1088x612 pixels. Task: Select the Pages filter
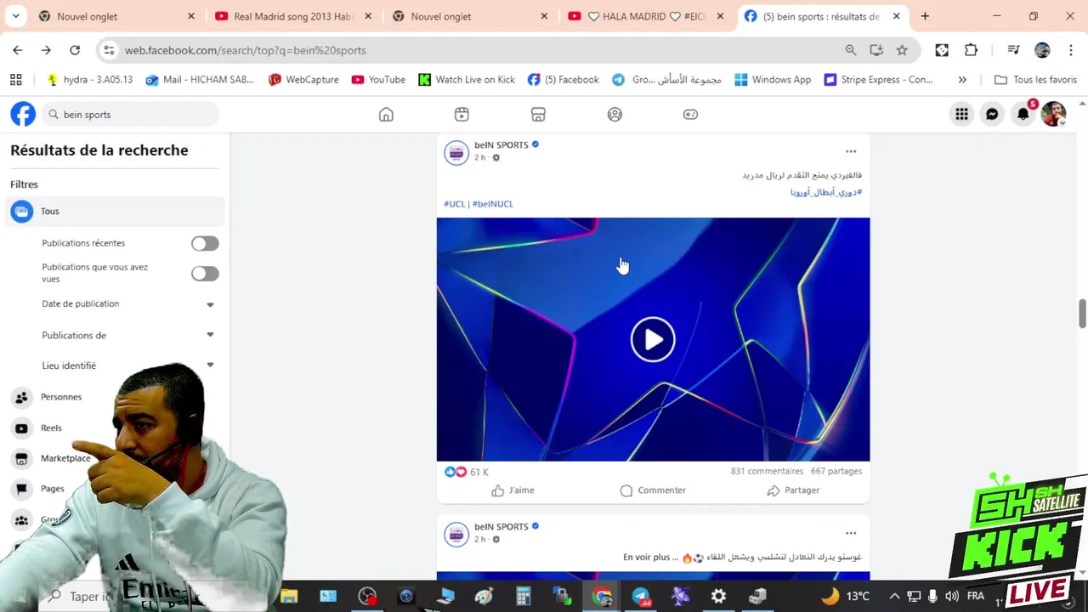click(x=53, y=489)
